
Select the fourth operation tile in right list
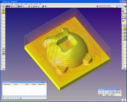click(124, 39)
